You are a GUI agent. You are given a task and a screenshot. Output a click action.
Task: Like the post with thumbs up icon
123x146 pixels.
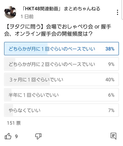click(8, 136)
